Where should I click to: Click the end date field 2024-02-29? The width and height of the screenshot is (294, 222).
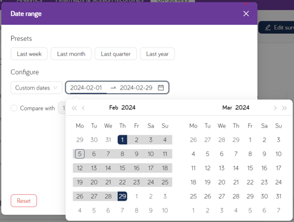click(x=136, y=88)
